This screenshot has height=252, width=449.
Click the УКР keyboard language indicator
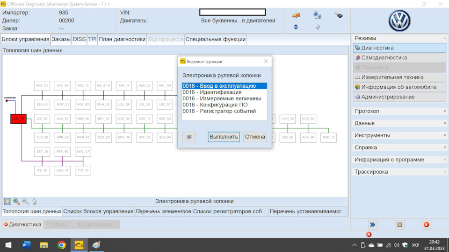[415, 245]
